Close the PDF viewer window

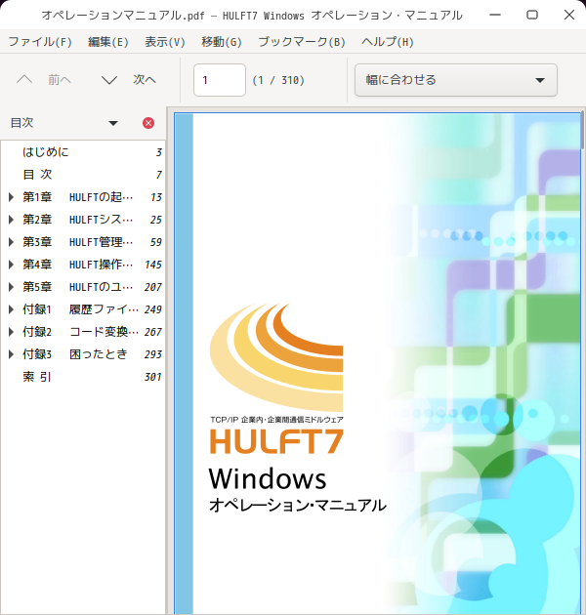[x=569, y=15]
